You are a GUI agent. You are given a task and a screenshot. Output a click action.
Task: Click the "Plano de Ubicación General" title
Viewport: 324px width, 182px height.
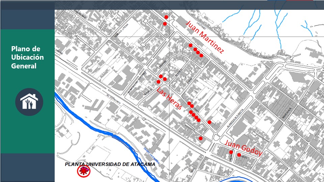click(27, 57)
